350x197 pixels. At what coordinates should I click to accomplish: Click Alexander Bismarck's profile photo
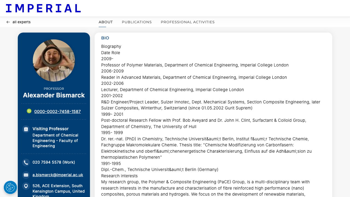54,60
